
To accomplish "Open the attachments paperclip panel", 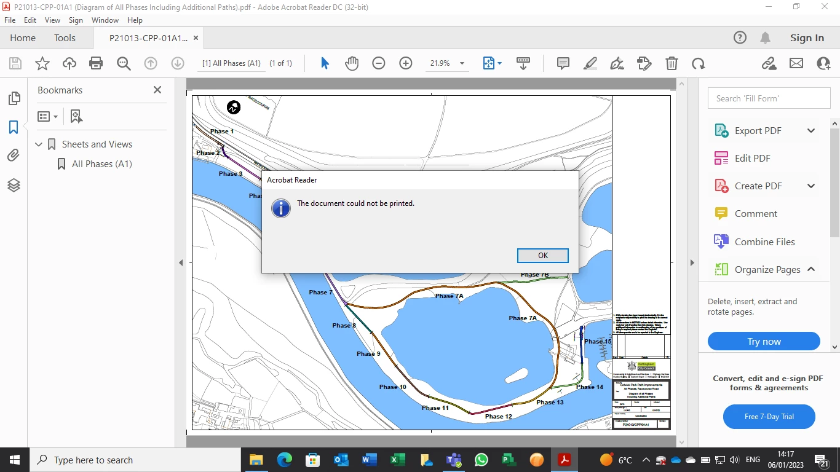I will [14, 156].
